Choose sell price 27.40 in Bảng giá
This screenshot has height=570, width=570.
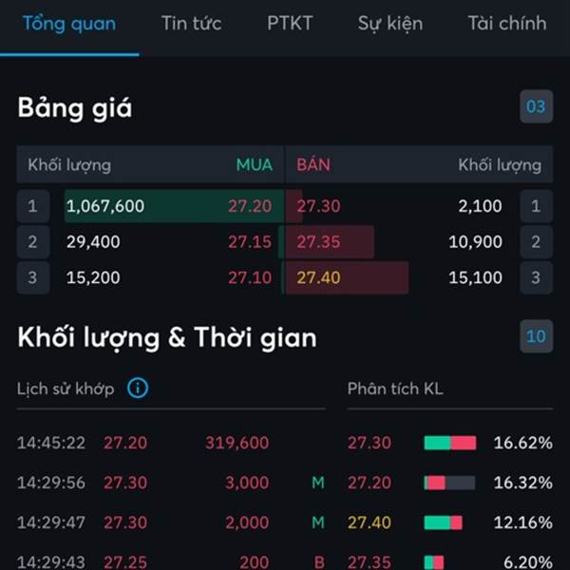click(318, 277)
